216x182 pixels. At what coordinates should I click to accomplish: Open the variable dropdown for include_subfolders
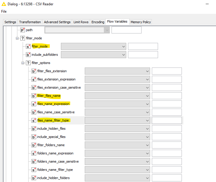(x=94, y=55)
